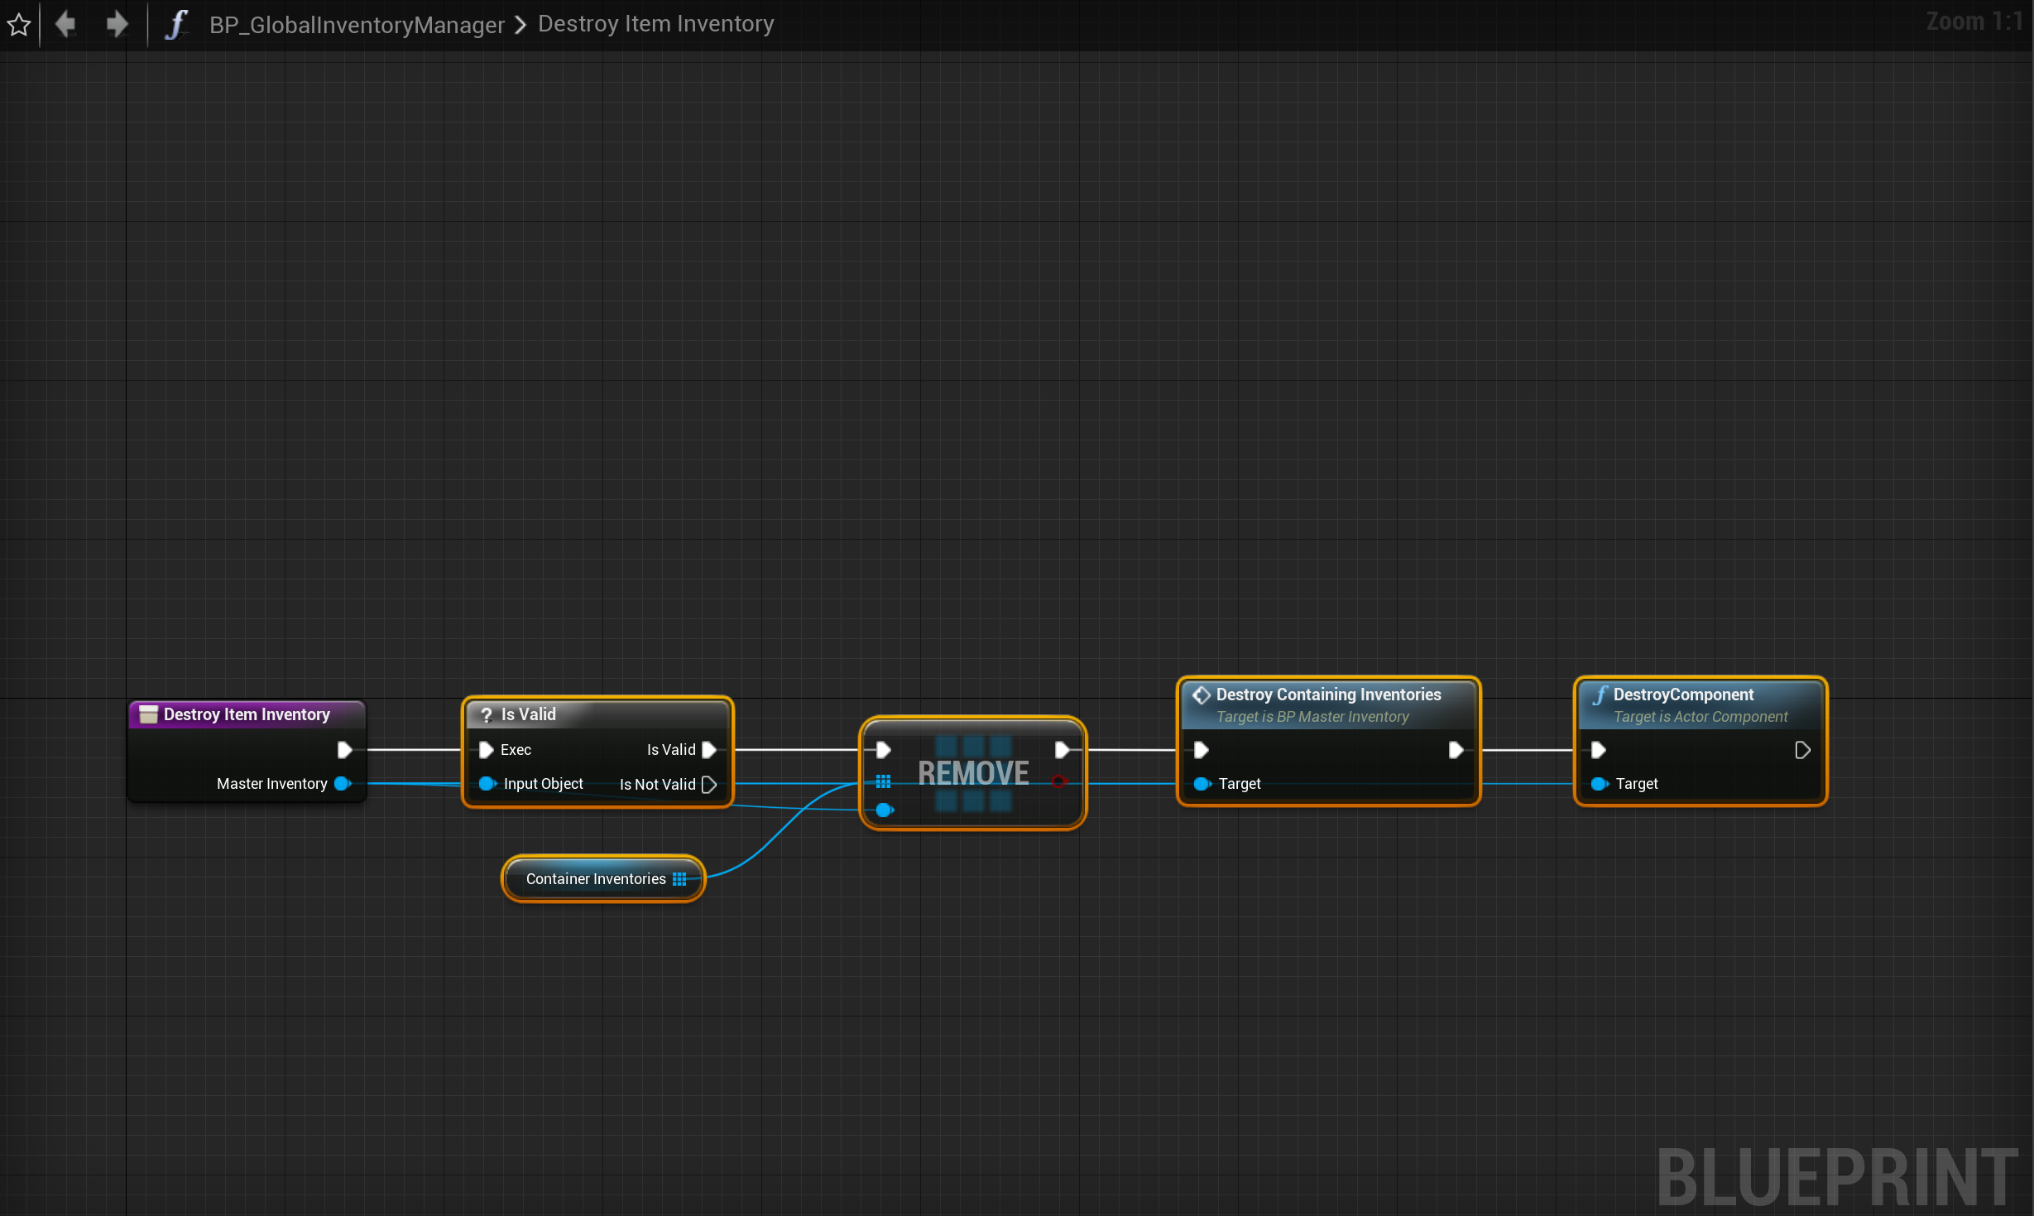
Task: Click the REMOVE node red boolean output pin
Action: pyautogui.click(x=1058, y=781)
